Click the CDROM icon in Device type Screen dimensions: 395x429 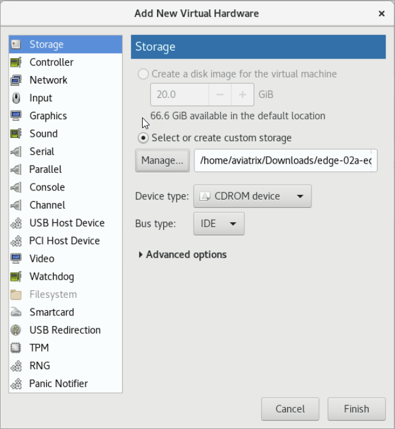point(205,196)
